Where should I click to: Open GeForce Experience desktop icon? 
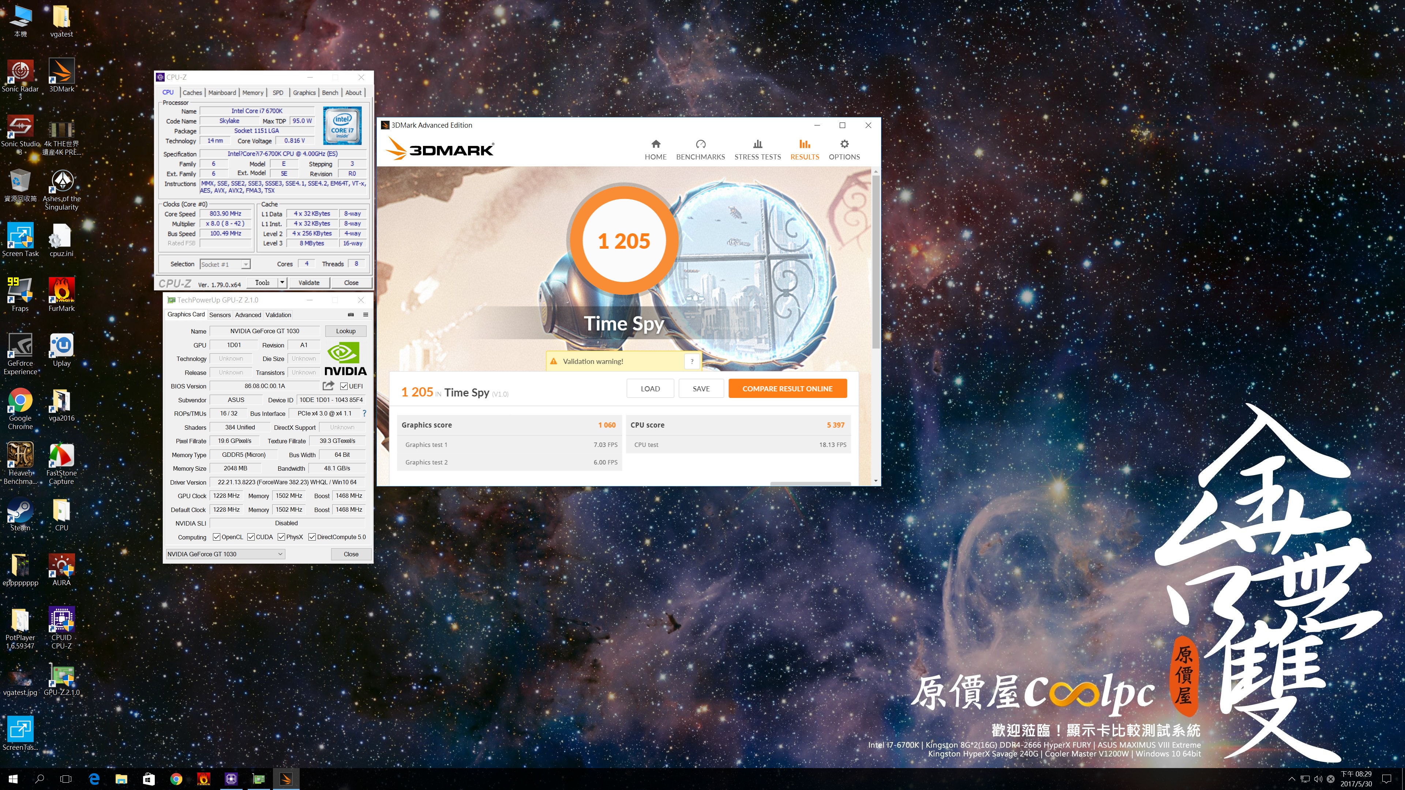tap(20, 354)
